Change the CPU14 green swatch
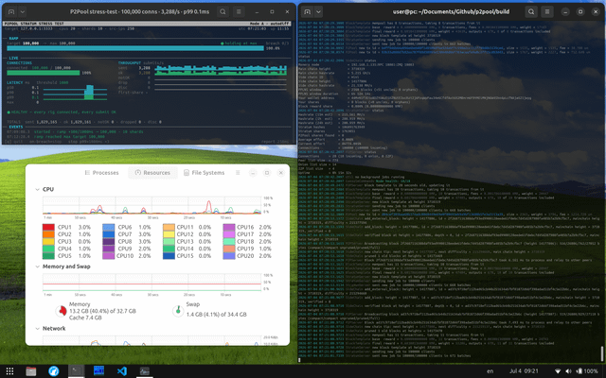 (169, 249)
